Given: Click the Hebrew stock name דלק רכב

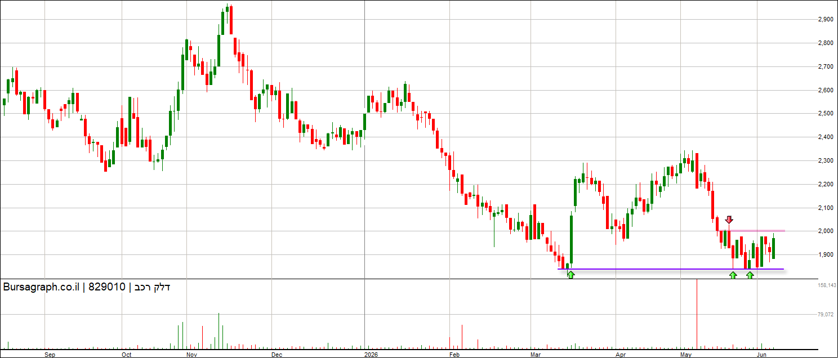Looking at the screenshot, I should tap(152, 287).
